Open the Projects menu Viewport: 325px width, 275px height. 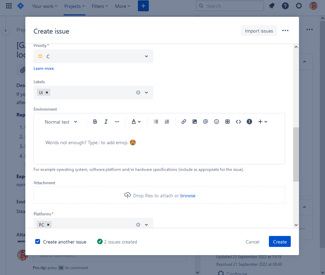pyautogui.click(x=75, y=6)
